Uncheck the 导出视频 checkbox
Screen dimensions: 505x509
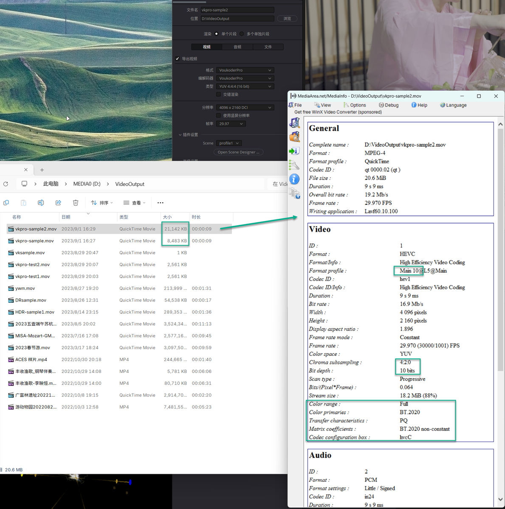178,59
